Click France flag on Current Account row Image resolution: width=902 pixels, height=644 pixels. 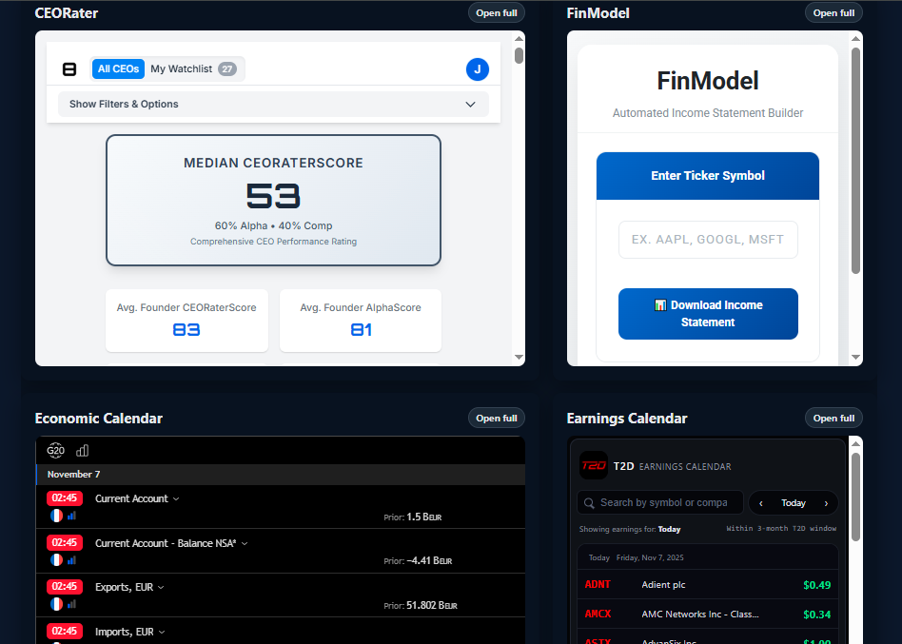(x=56, y=516)
